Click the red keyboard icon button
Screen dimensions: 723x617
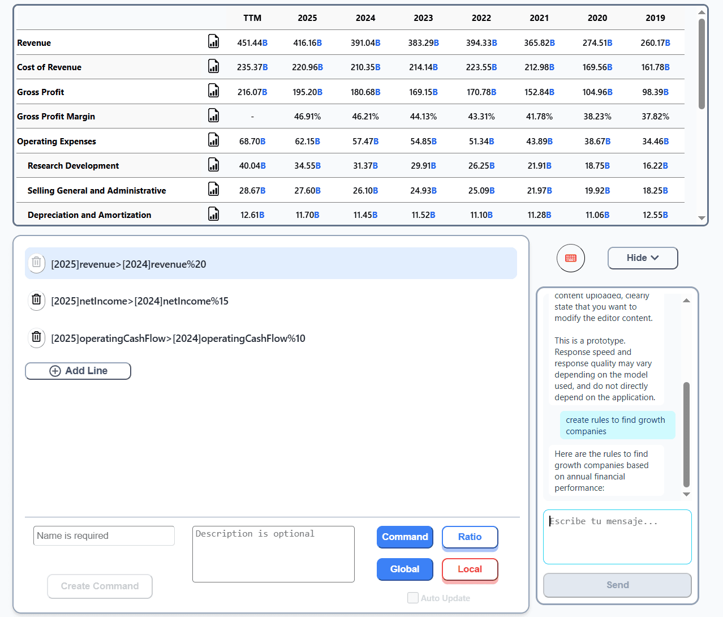click(x=570, y=258)
